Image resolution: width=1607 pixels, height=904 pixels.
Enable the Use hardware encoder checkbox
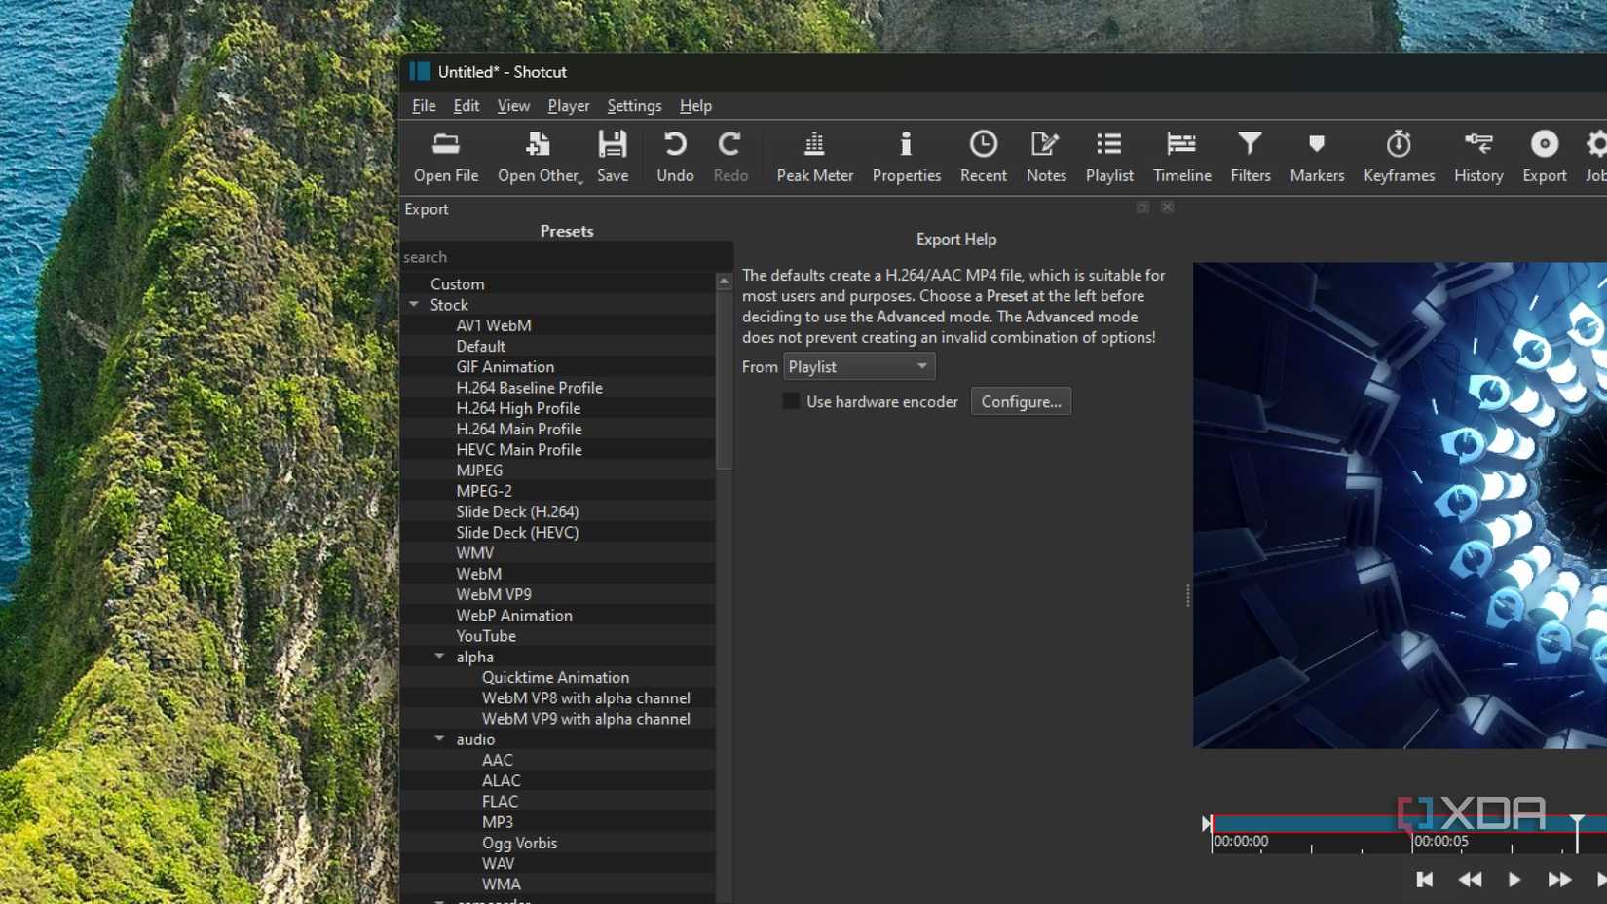coord(791,400)
